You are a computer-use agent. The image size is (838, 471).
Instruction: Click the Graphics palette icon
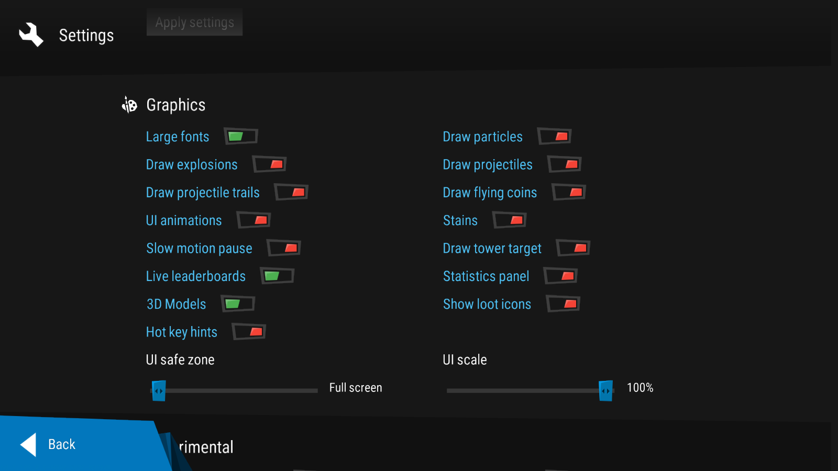coord(129,105)
